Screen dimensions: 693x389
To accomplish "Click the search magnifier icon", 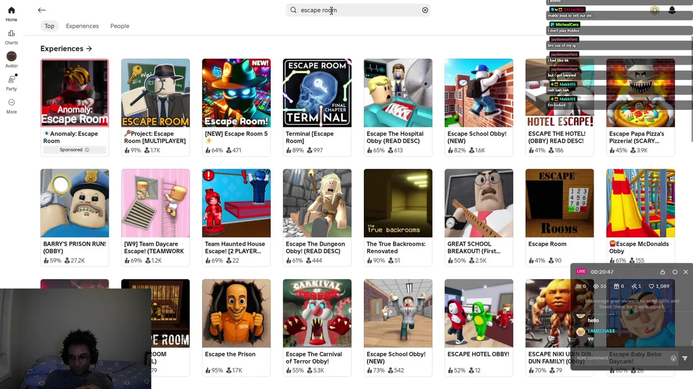I will click(x=293, y=10).
